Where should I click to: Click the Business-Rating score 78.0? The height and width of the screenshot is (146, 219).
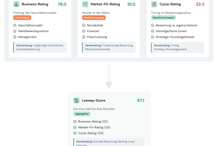pos(62,4)
